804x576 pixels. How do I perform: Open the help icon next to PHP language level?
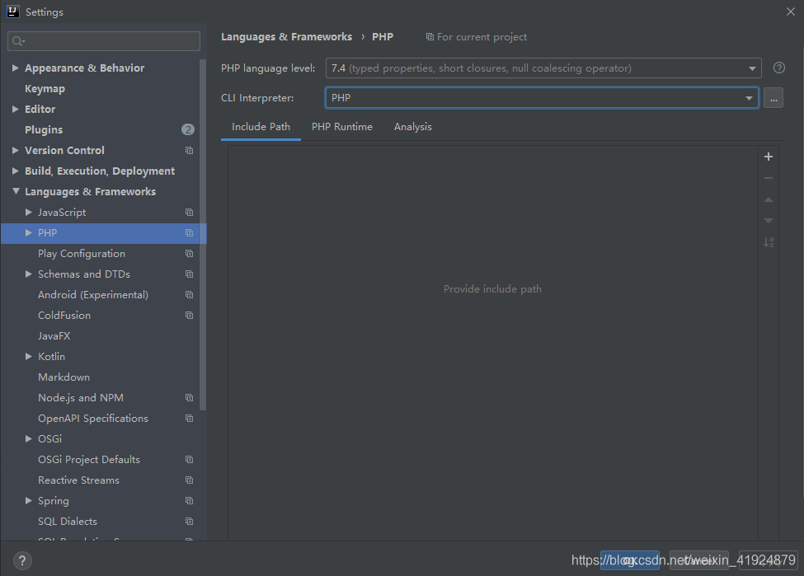point(779,68)
